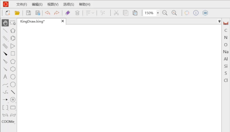Screen dimensions: 230x132
Task: Choose the Na element
Action: pos(226,52)
